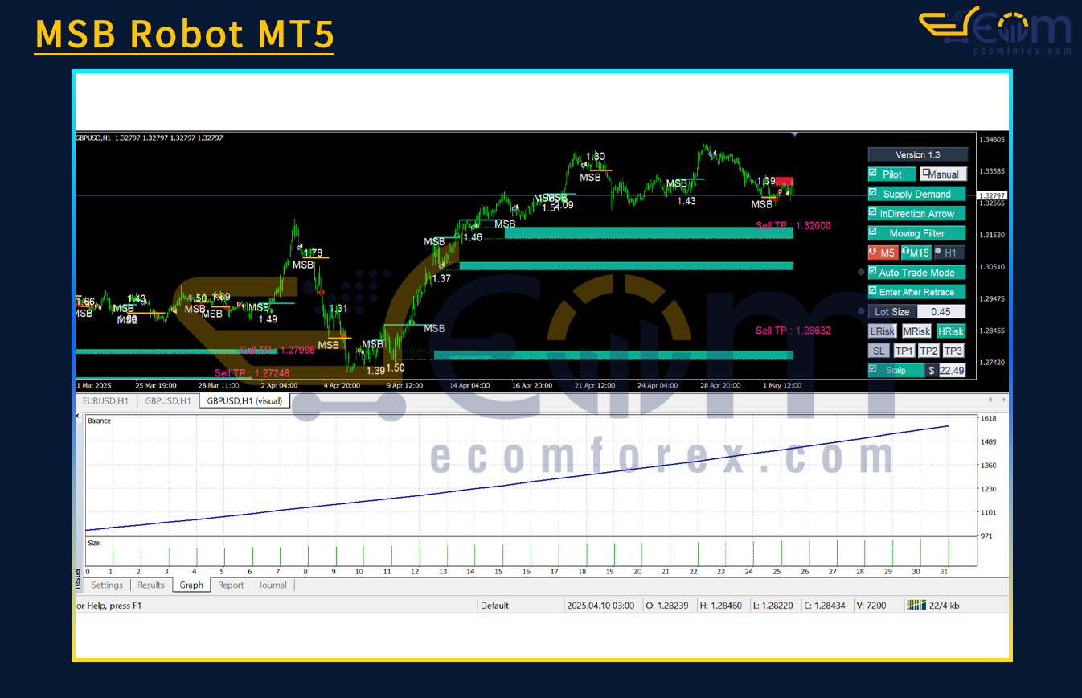Click the Version 1.3 button
Screen dimensions: 1082x698
(917, 154)
